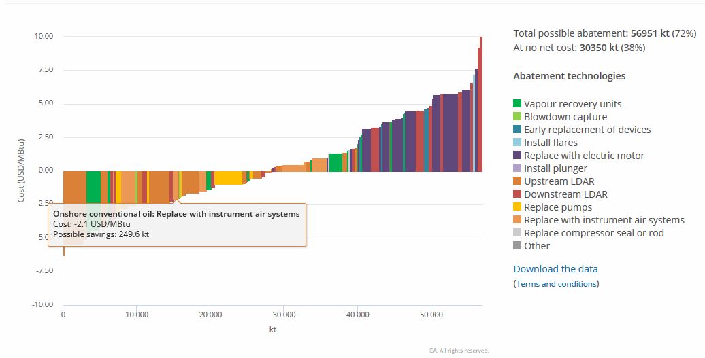Click the Install flares light blue swatch

tap(517, 143)
